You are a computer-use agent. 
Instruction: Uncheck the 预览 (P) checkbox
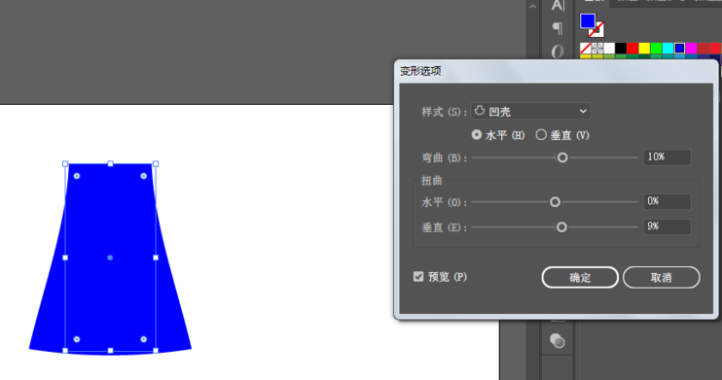point(418,276)
